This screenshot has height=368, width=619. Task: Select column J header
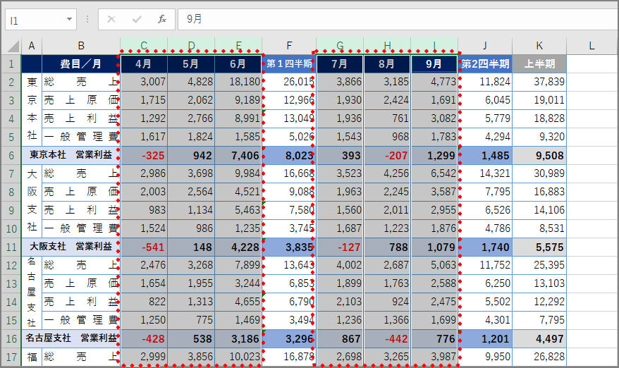click(485, 46)
